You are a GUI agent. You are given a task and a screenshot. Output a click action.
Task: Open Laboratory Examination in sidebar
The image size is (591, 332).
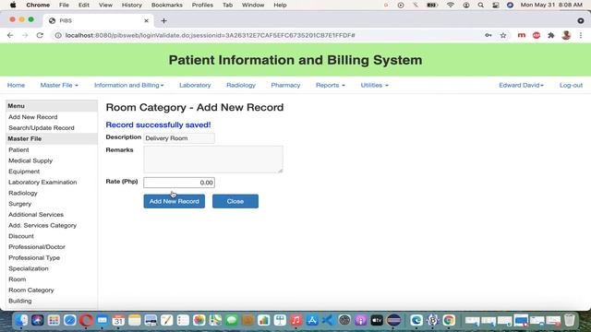coord(42,182)
